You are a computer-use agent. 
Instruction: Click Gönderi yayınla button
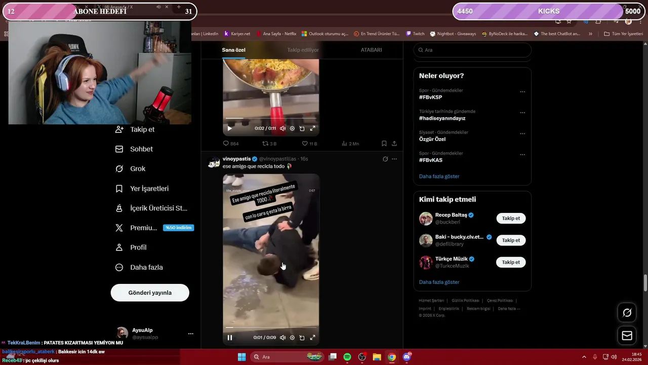(150, 293)
